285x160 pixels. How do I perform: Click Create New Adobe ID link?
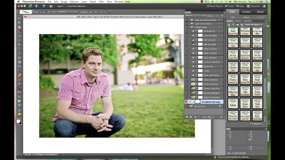pyautogui.click(x=76, y=6)
